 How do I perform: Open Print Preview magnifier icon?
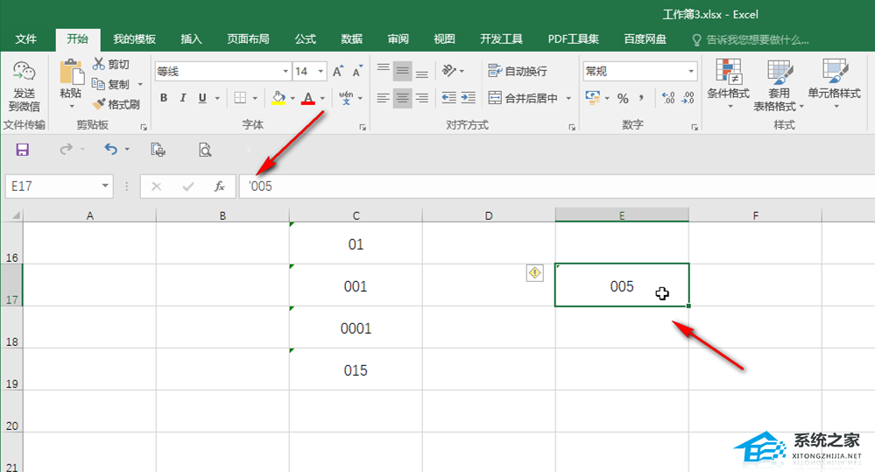tap(205, 150)
